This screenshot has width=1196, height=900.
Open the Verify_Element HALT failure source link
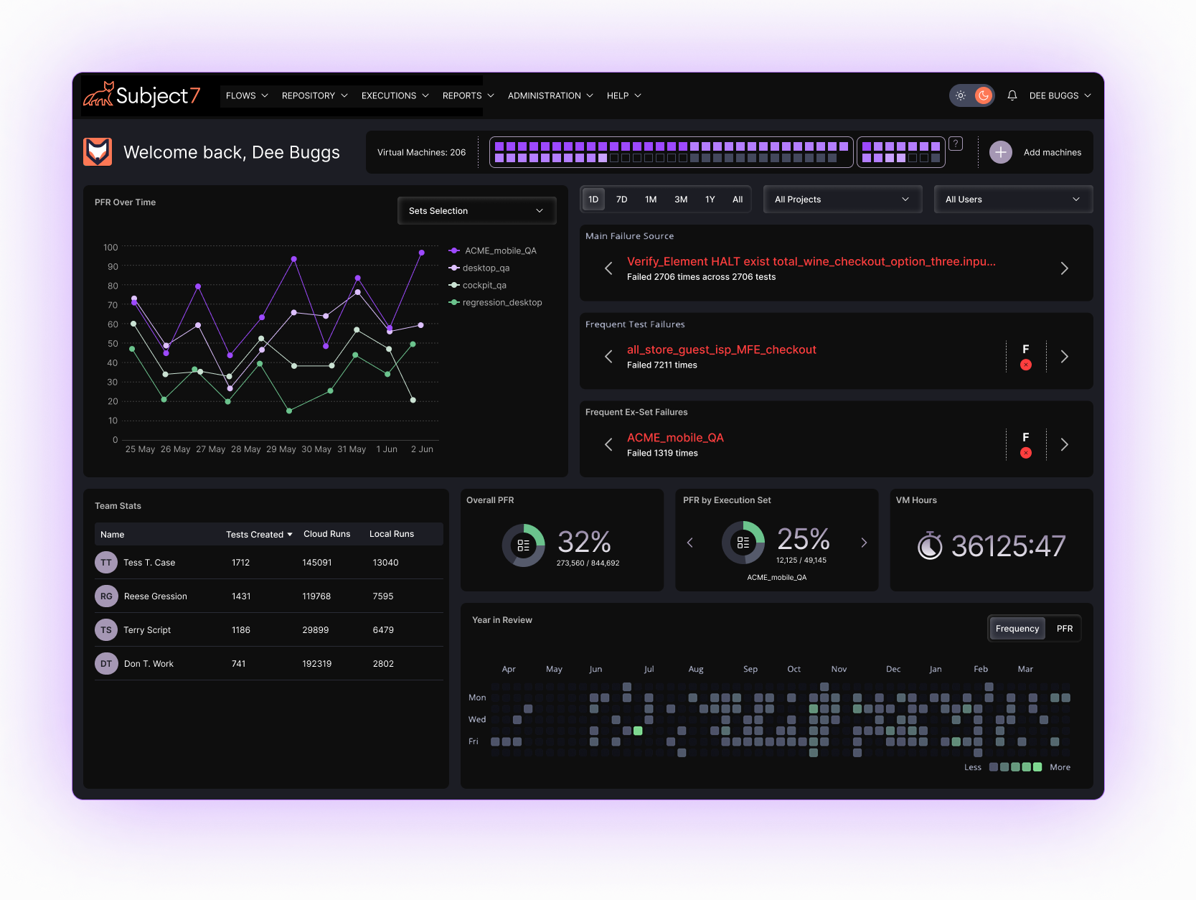811,261
